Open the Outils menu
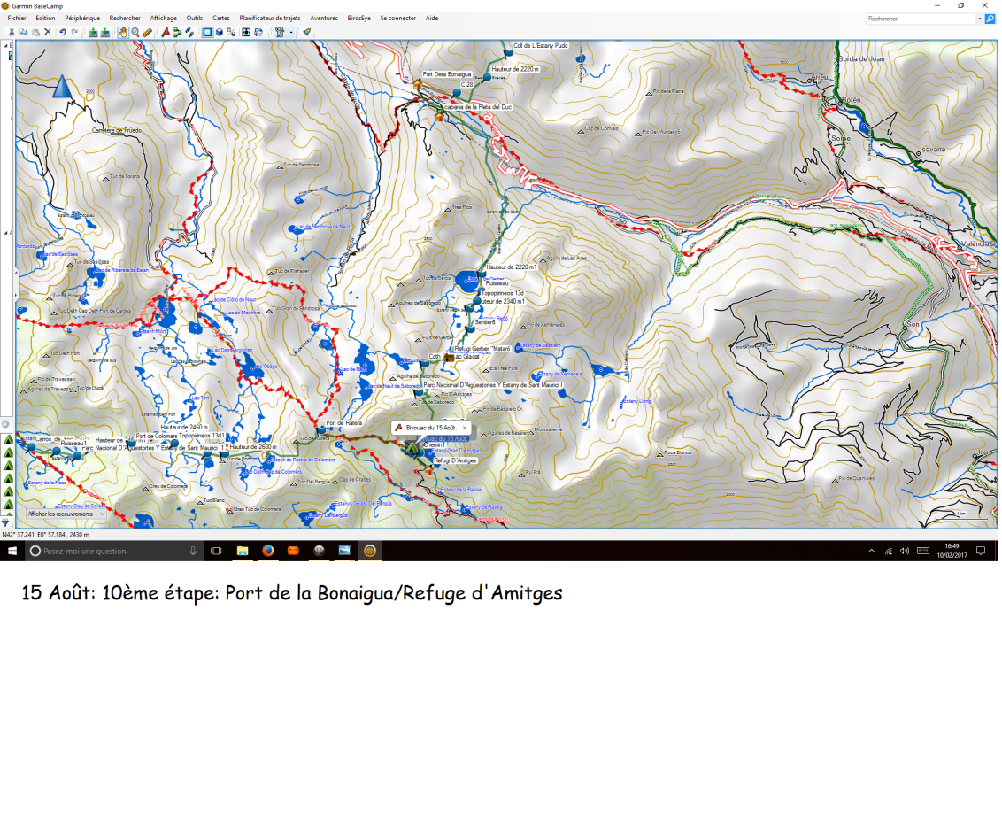The height and width of the screenshot is (819, 1002). click(x=194, y=18)
